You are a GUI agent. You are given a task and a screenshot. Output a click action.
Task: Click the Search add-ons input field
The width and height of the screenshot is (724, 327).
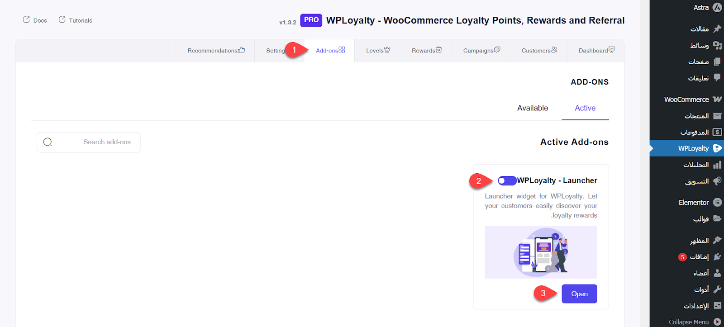click(x=107, y=142)
